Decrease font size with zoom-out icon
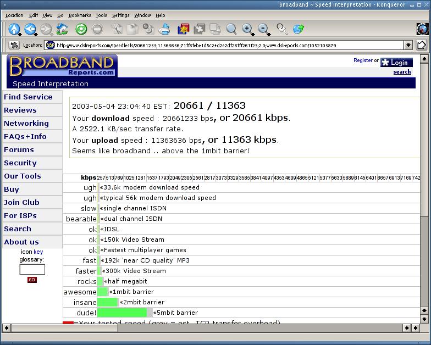Image resolution: width=431 pixels, height=345 pixels. (264, 29)
